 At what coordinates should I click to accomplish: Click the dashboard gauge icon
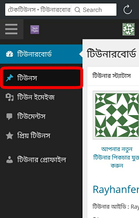tap(10, 54)
